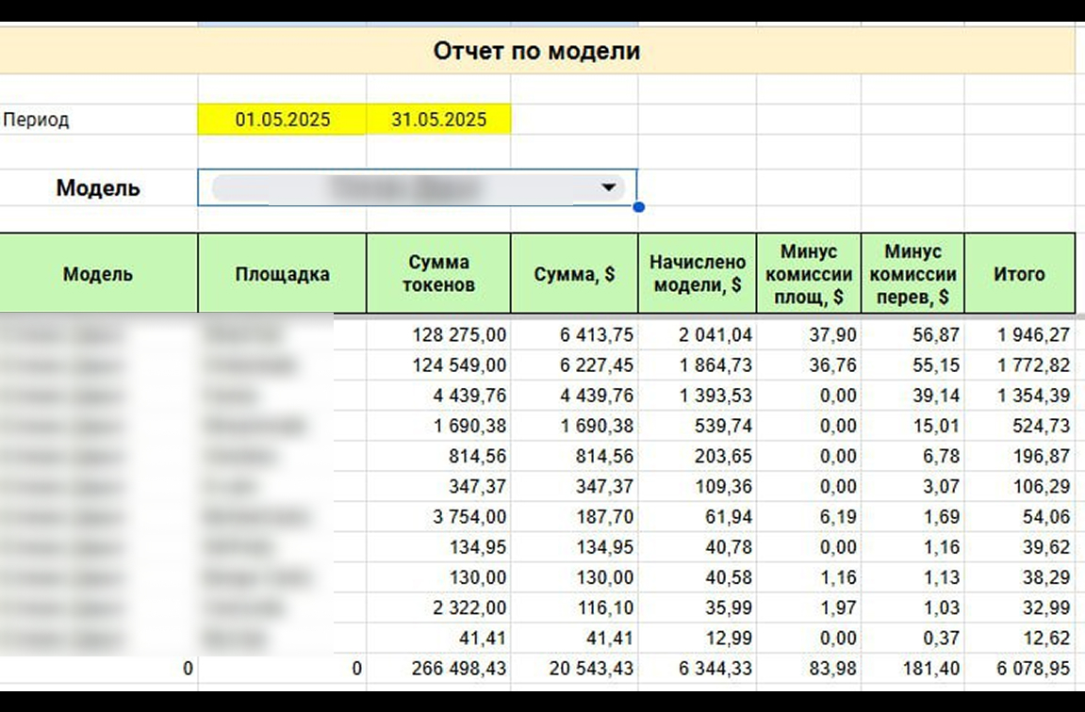Select platform commission cell 6,19
Viewport: 1085px width, 712px height.
(x=809, y=517)
